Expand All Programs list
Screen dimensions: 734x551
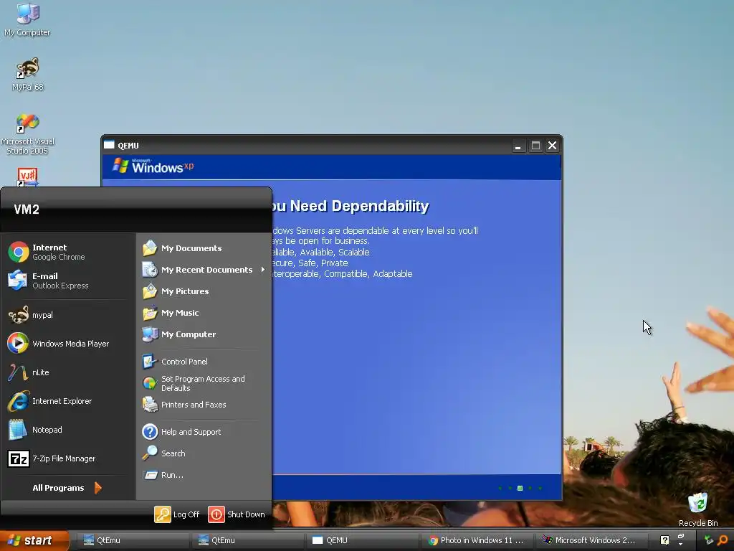click(67, 488)
